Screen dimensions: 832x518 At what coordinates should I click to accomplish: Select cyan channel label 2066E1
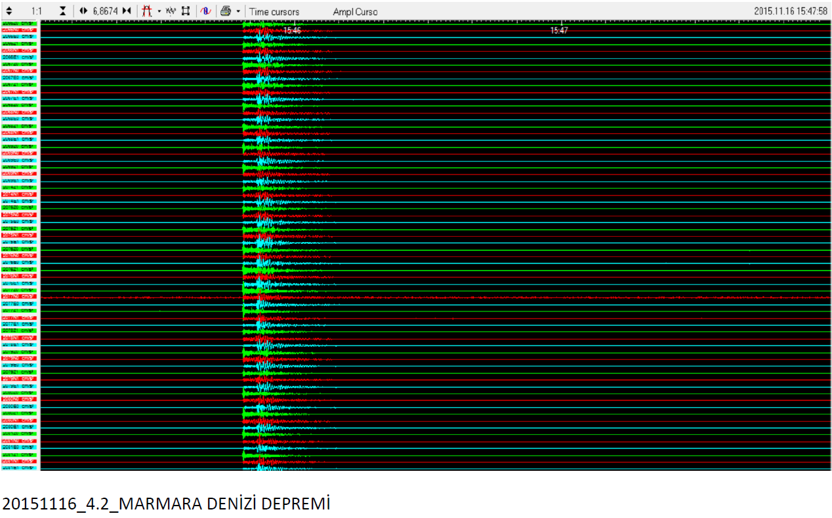click(x=20, y=58)
